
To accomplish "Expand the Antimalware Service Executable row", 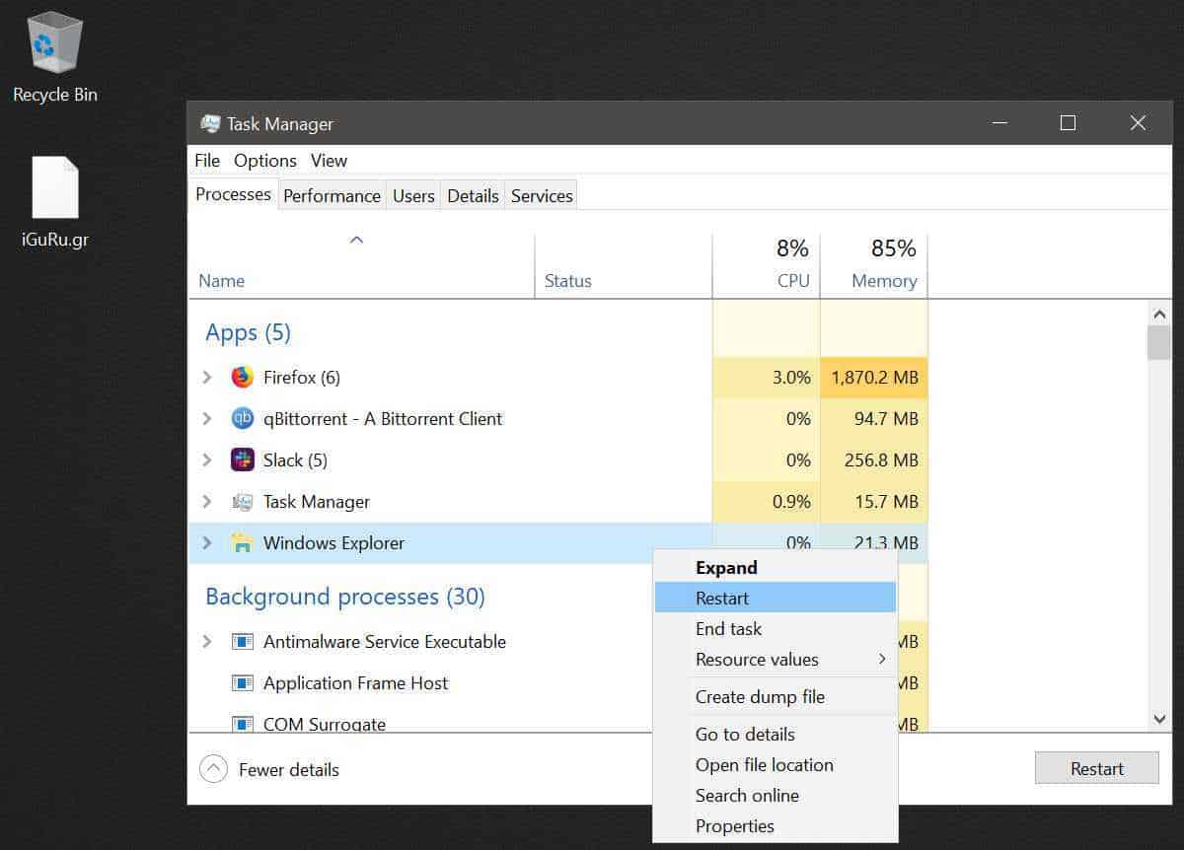I will point(207,641).
